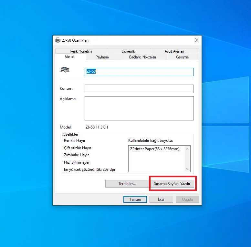Click En yüksek çözünürlük: 203 dpi text

(89, 170)
